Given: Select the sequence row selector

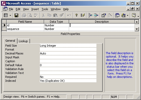Looking at the screenshot, I should 4,29.
